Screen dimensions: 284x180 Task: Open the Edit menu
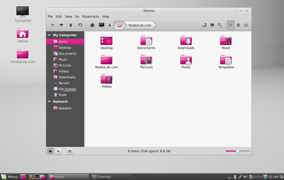pyautogui.click(x=59, y=16)
